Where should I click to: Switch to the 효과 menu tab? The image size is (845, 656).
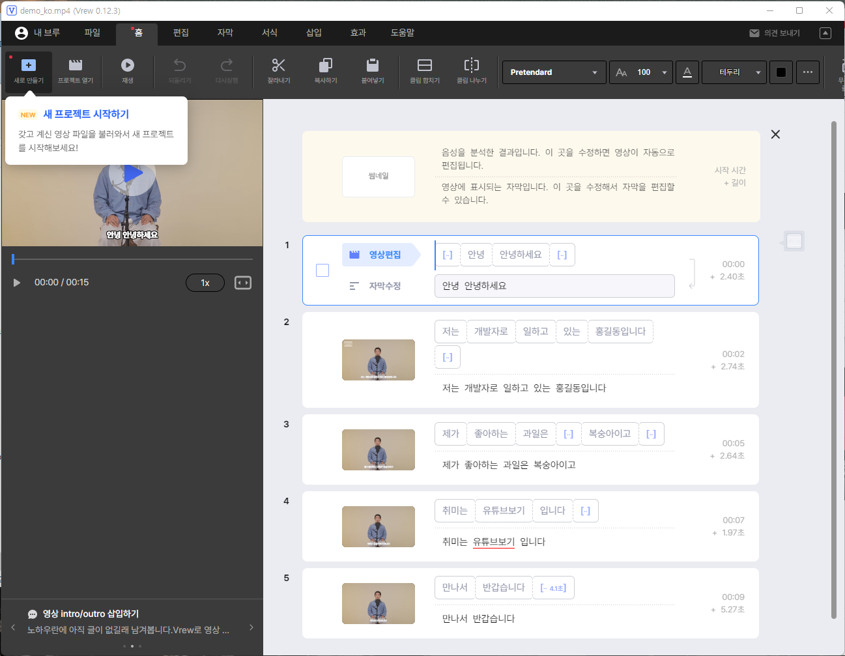tap(358, 33)
